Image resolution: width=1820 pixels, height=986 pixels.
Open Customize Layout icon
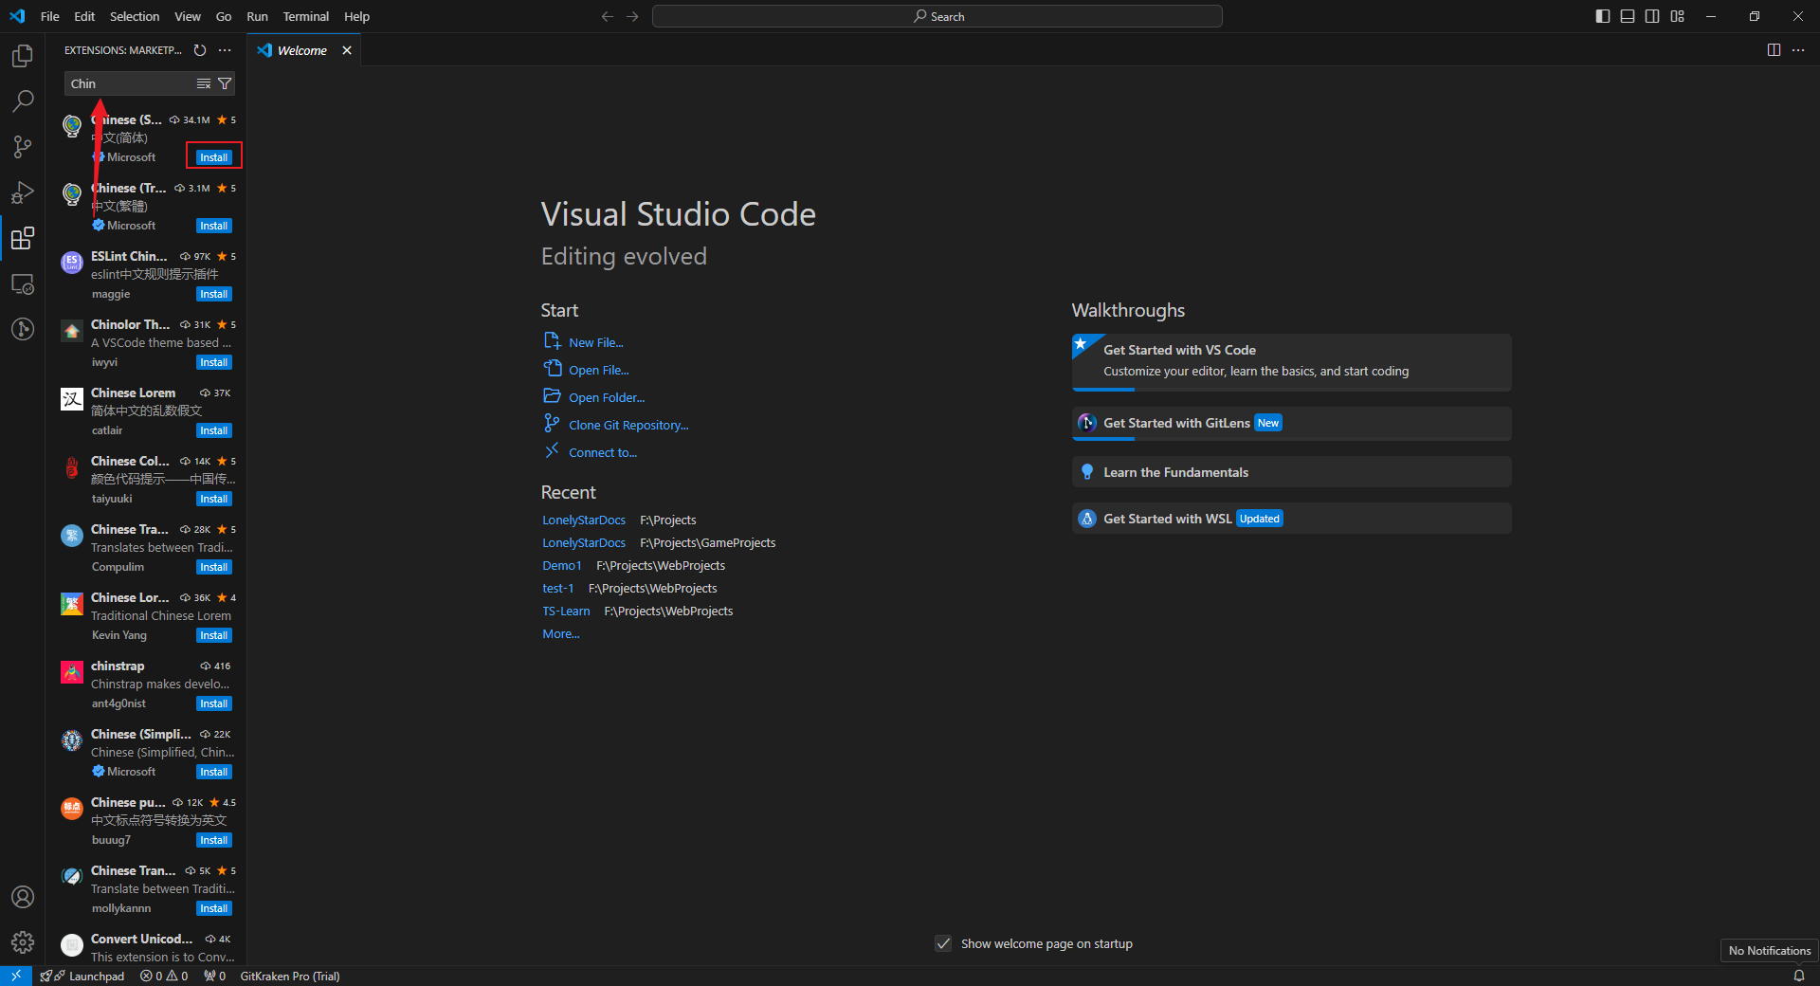pos(1678,16)
